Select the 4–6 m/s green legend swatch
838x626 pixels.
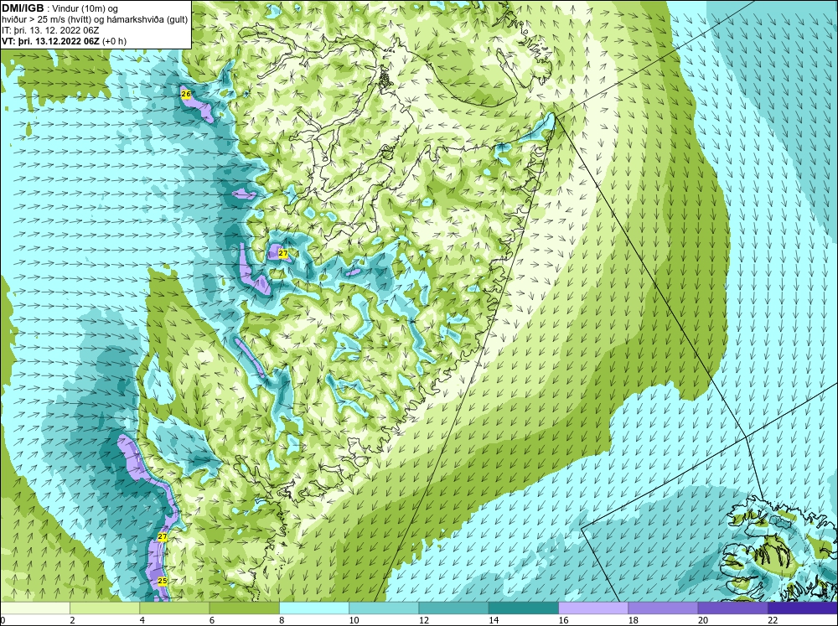click(x=175, y=608)
